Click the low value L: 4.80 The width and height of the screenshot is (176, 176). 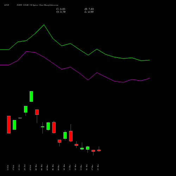(x=89, y=12)
